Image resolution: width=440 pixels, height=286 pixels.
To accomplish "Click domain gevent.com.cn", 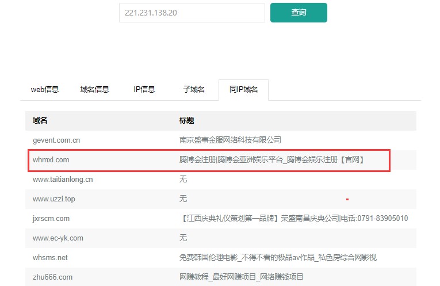I will tap(56, 140).
